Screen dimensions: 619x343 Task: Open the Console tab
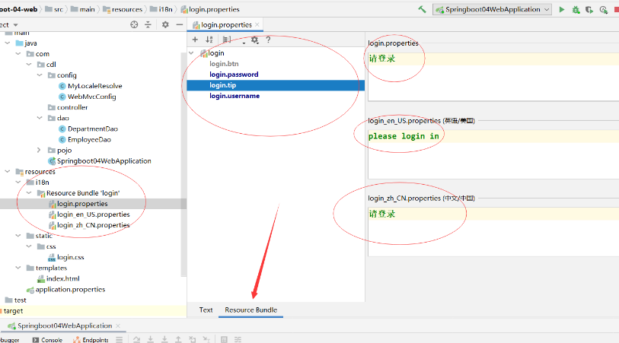click(x=47, y=340)
